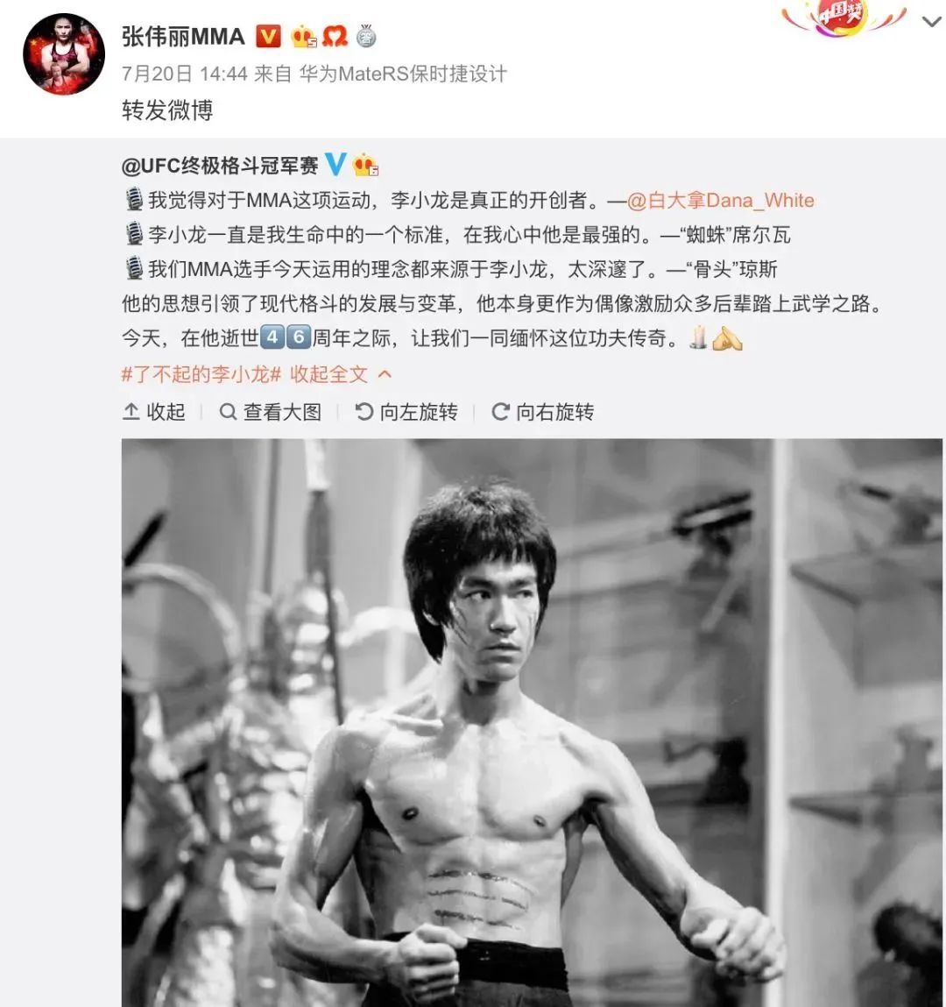Click the silver medal badge icon

coord(366,36)
